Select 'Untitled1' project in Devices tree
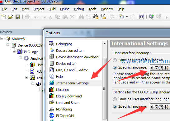The height and width of the screenshot is (121, 170). (x=19, y=39)
